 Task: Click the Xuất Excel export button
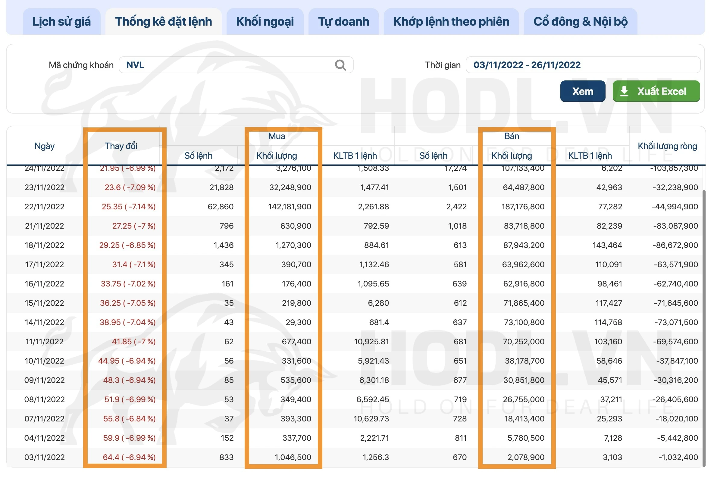pos(661,91)
